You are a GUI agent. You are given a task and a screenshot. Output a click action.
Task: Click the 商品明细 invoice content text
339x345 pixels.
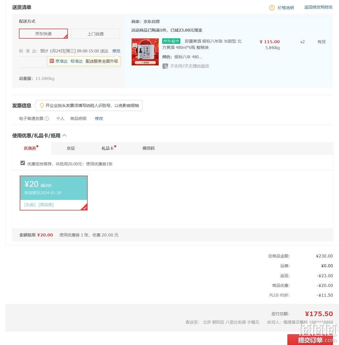point(78,118)
